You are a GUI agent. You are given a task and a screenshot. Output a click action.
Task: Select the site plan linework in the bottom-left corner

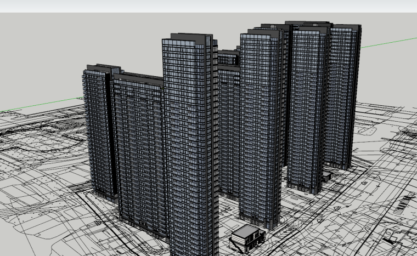33,230
